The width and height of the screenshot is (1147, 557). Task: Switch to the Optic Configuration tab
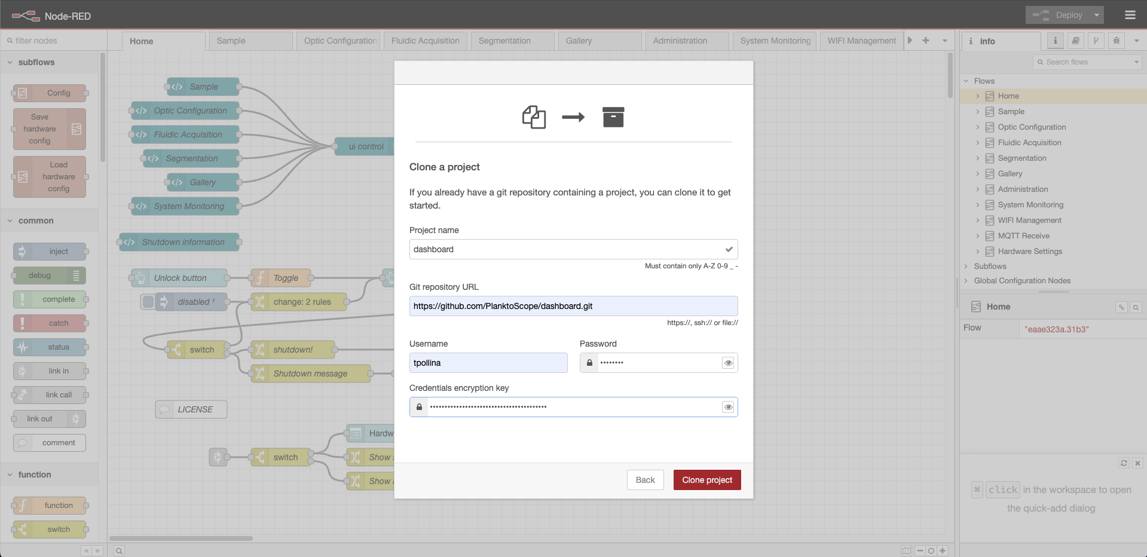[338, 41]
